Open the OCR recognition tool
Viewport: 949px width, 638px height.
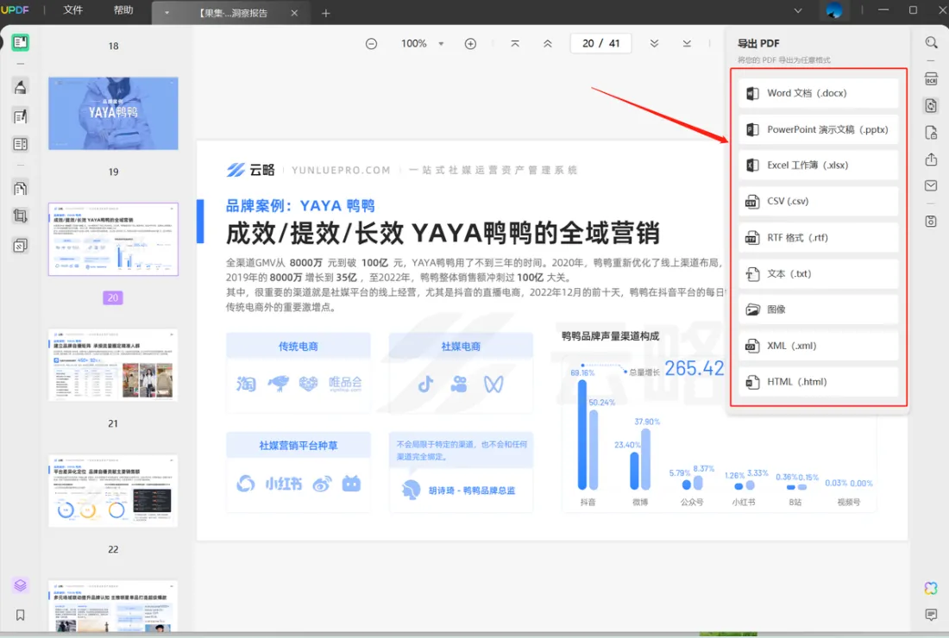[931, 78]
